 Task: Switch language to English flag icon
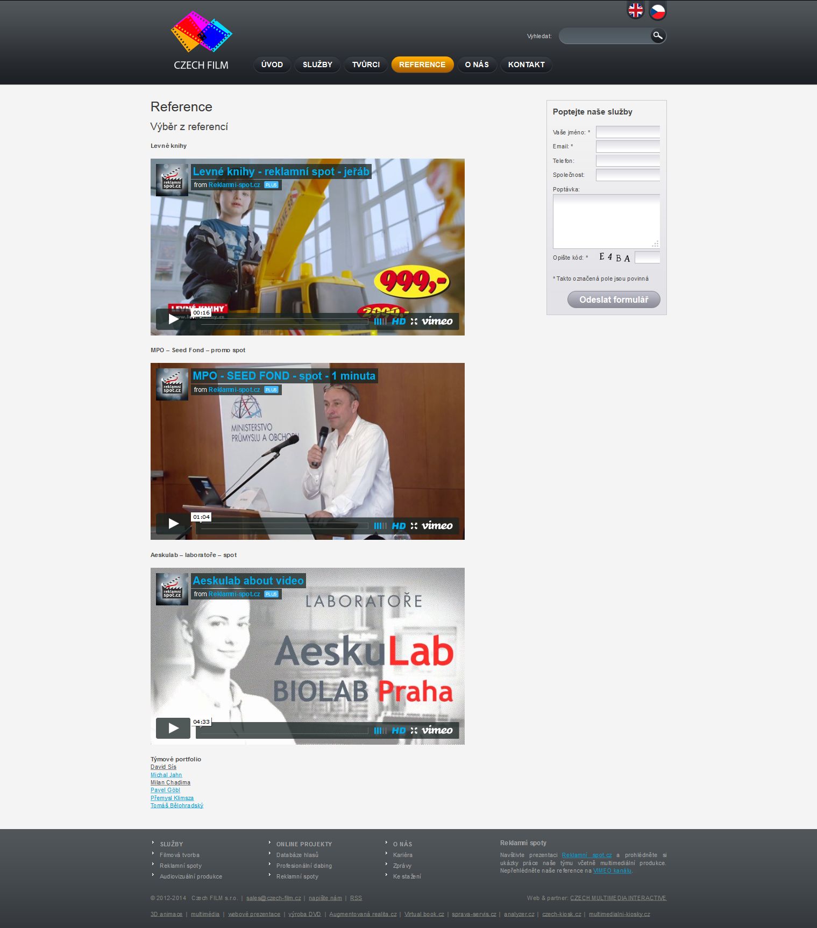[x=635, y=10]
